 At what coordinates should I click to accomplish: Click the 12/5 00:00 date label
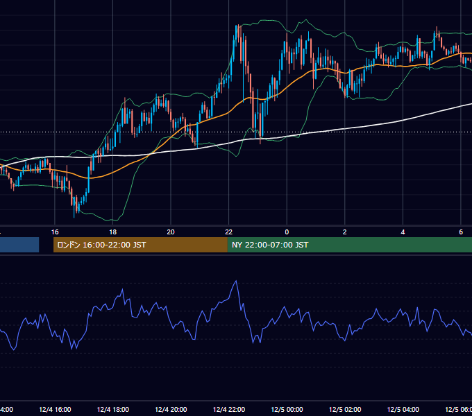point(287,409)
